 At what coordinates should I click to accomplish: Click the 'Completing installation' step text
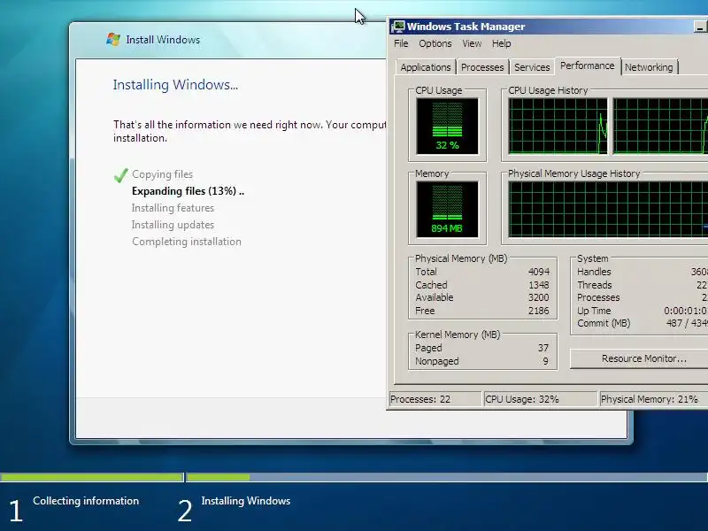pos(187,242)
